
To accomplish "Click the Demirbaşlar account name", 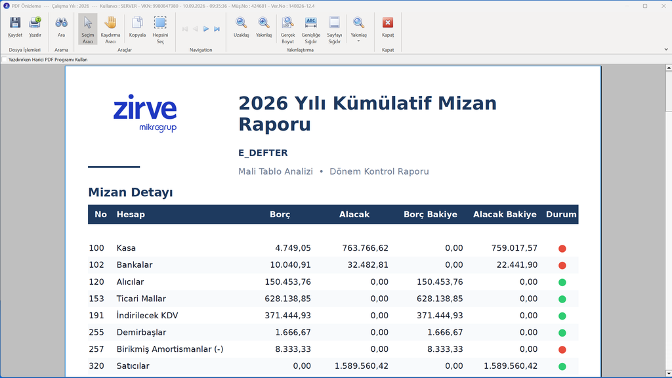I will click(x=142, y=332).
